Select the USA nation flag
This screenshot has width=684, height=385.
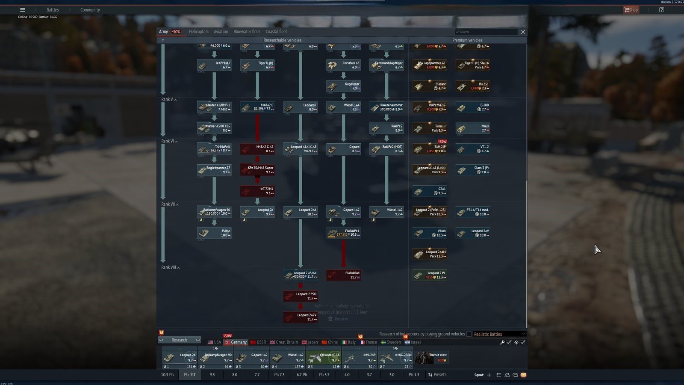coord(214,342)
